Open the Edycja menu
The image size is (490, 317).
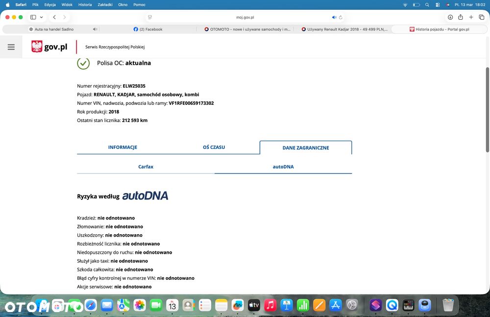[50, 5]
